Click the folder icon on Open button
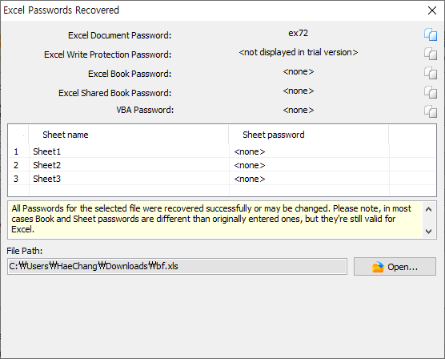This screenshot has height=359, width=445. click(378, 267)
